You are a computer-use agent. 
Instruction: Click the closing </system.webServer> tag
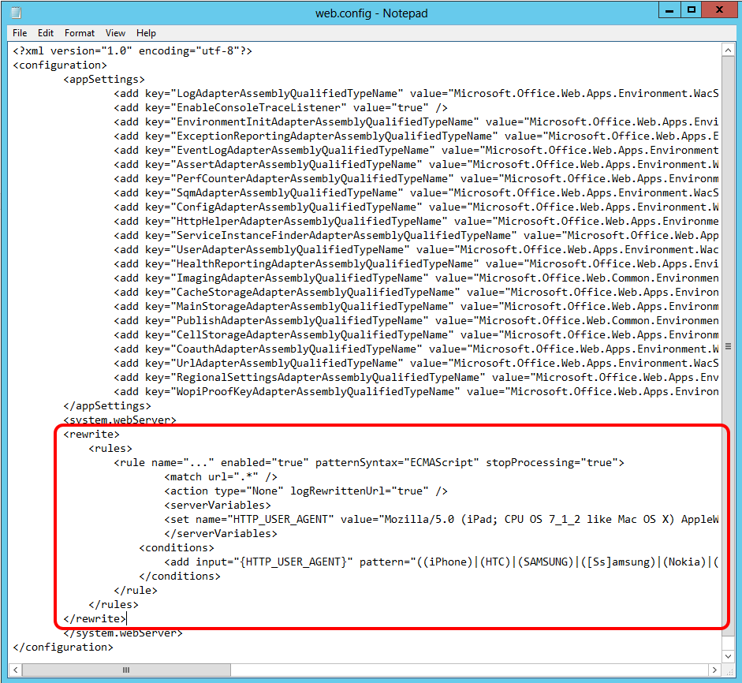coord(123,633)
